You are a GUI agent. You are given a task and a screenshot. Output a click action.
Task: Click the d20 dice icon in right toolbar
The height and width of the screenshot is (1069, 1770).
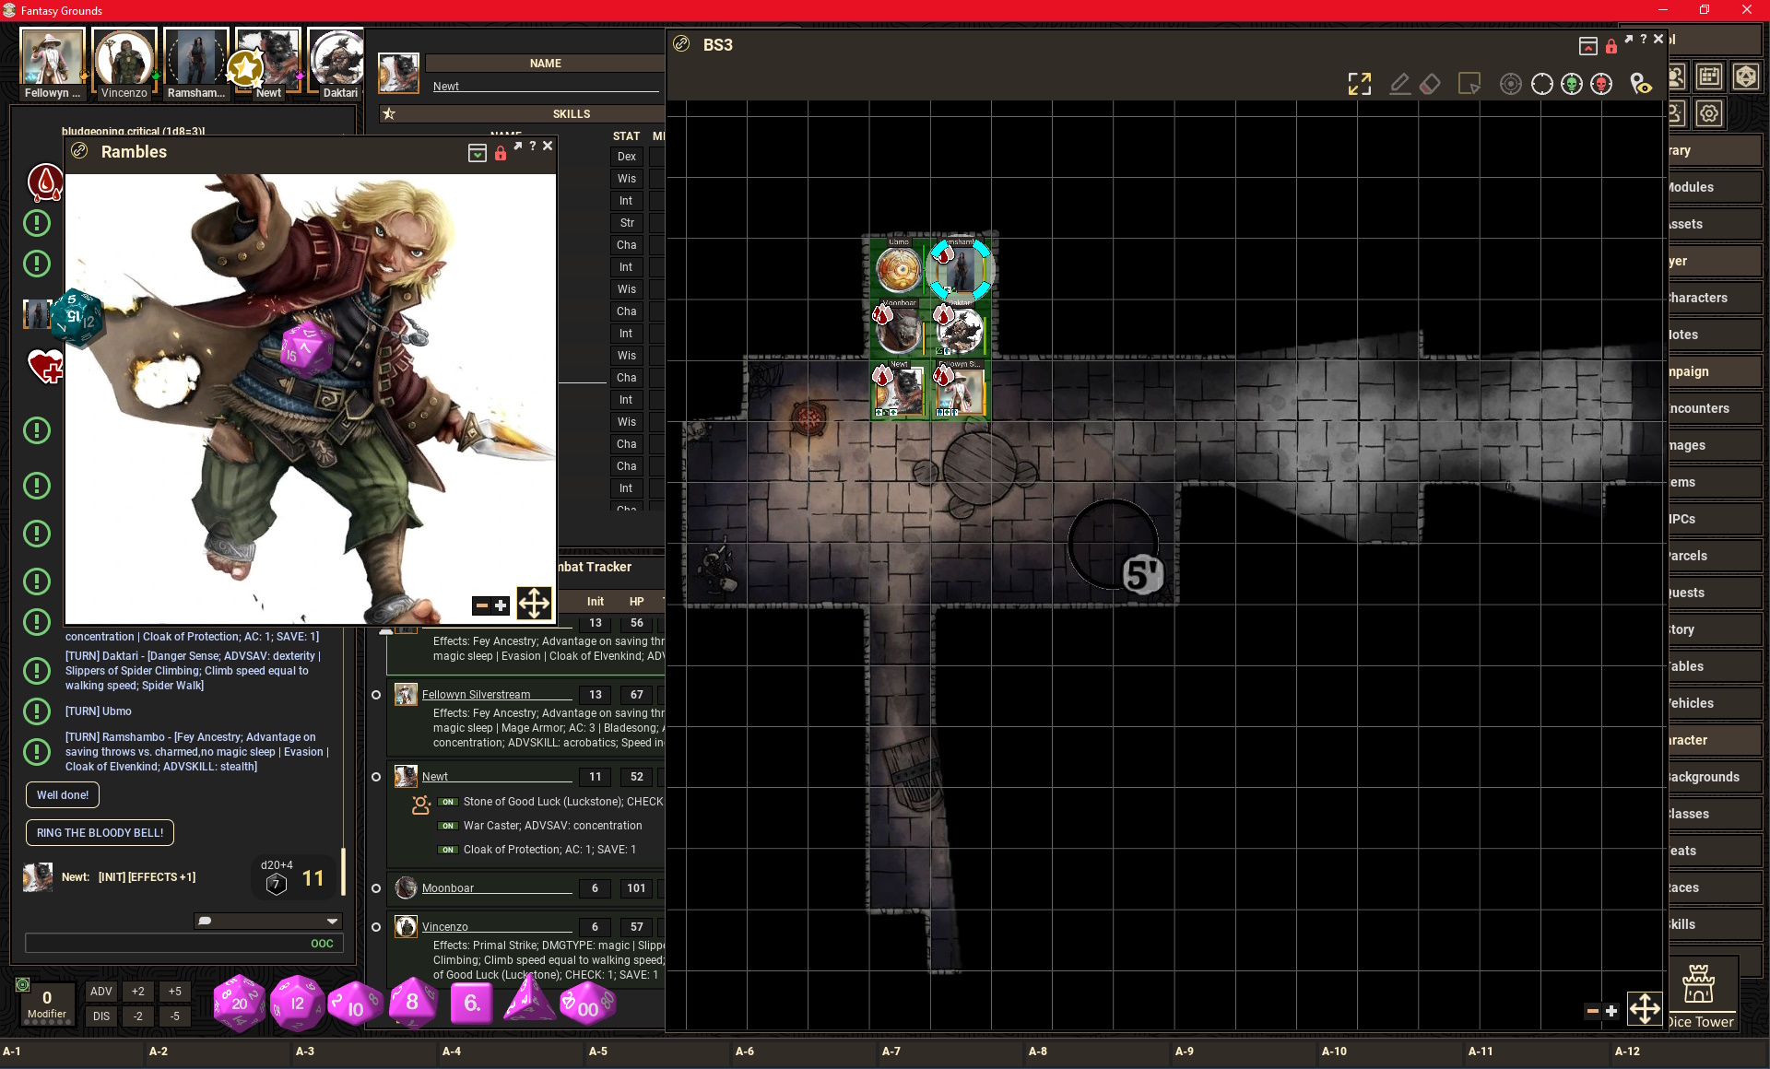1746,76
